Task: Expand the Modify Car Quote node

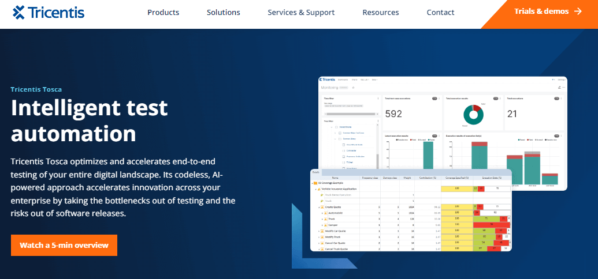Action: (319, 231)
